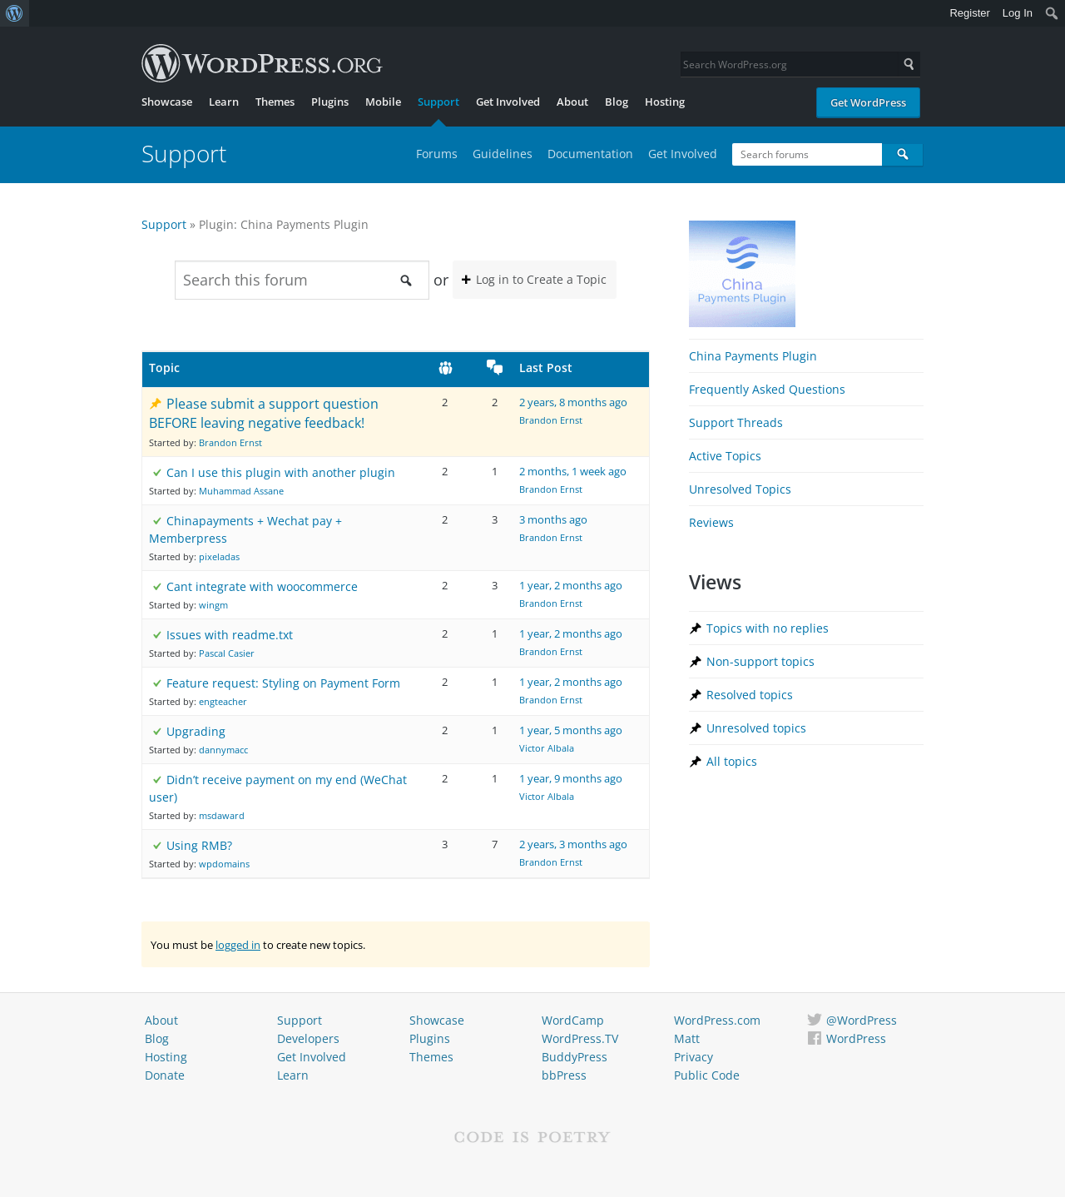Screen dimensions: 1065x1197
Task: Open the WordPress.com footer link
Action: point(717,1021)
